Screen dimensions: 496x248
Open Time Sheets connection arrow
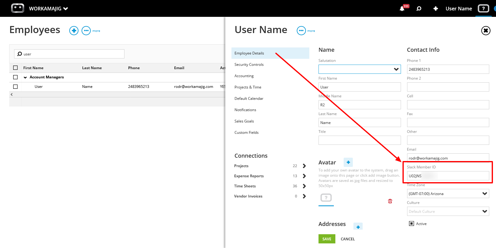click(x=304, y=186)
